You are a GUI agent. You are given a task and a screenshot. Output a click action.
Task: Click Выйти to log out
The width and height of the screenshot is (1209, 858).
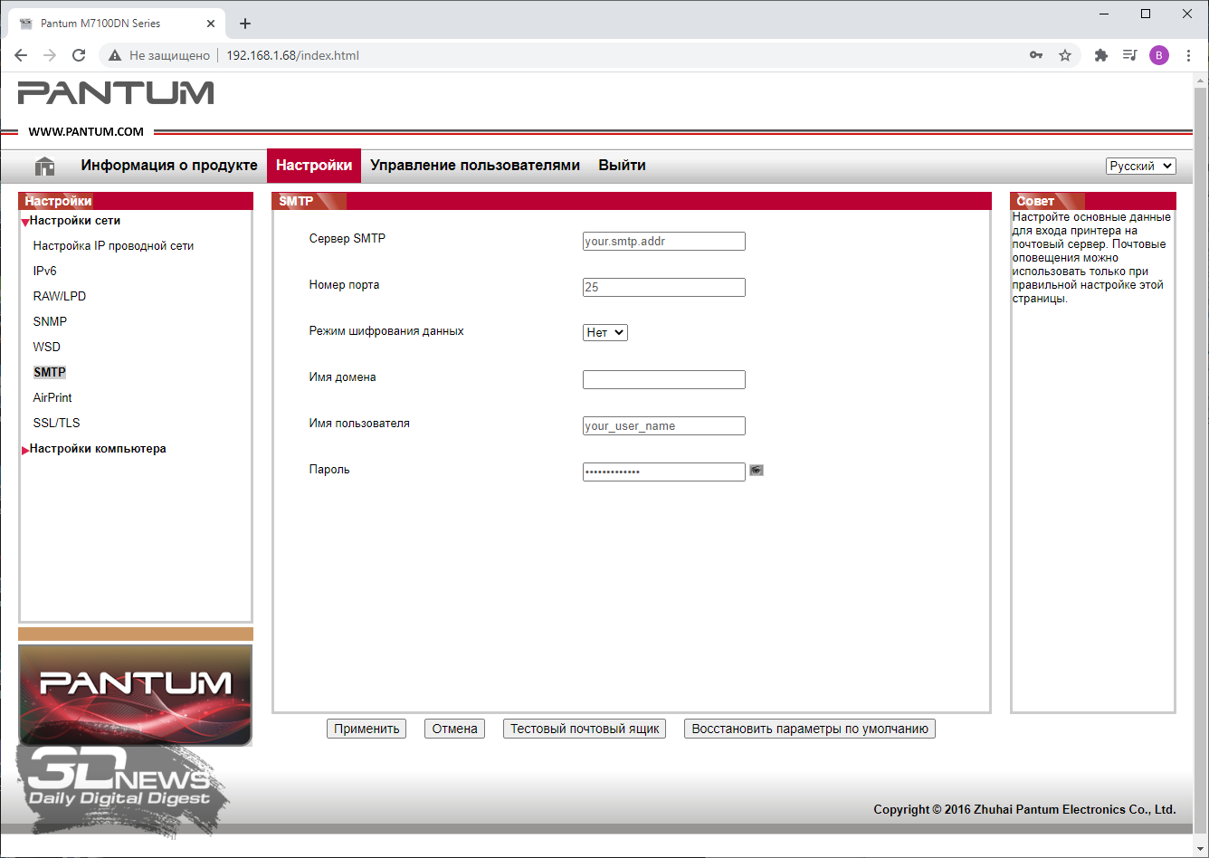622,166
